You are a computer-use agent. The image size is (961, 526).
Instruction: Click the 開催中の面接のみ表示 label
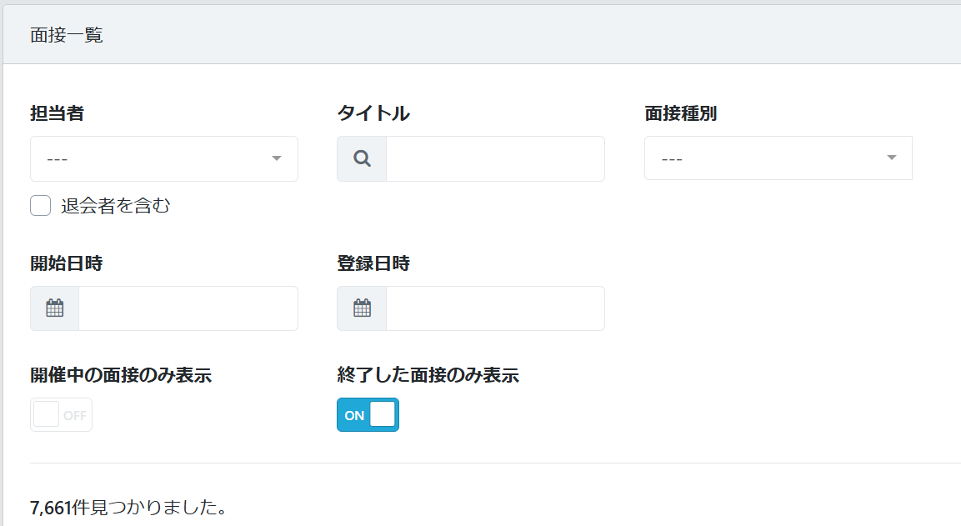(121, 375)
